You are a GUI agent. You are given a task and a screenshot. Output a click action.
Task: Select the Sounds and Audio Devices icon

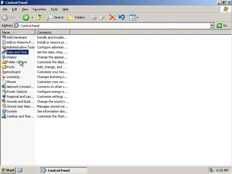pyautogui.click(x=4, y=101)
